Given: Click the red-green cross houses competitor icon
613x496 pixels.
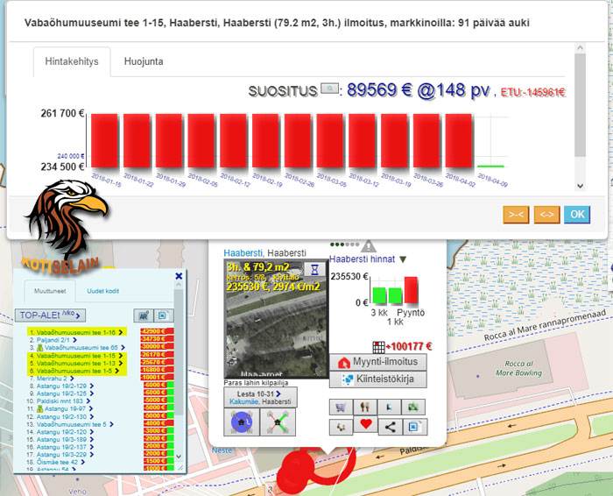Looking at the screenshot, I should coord(278,422).
